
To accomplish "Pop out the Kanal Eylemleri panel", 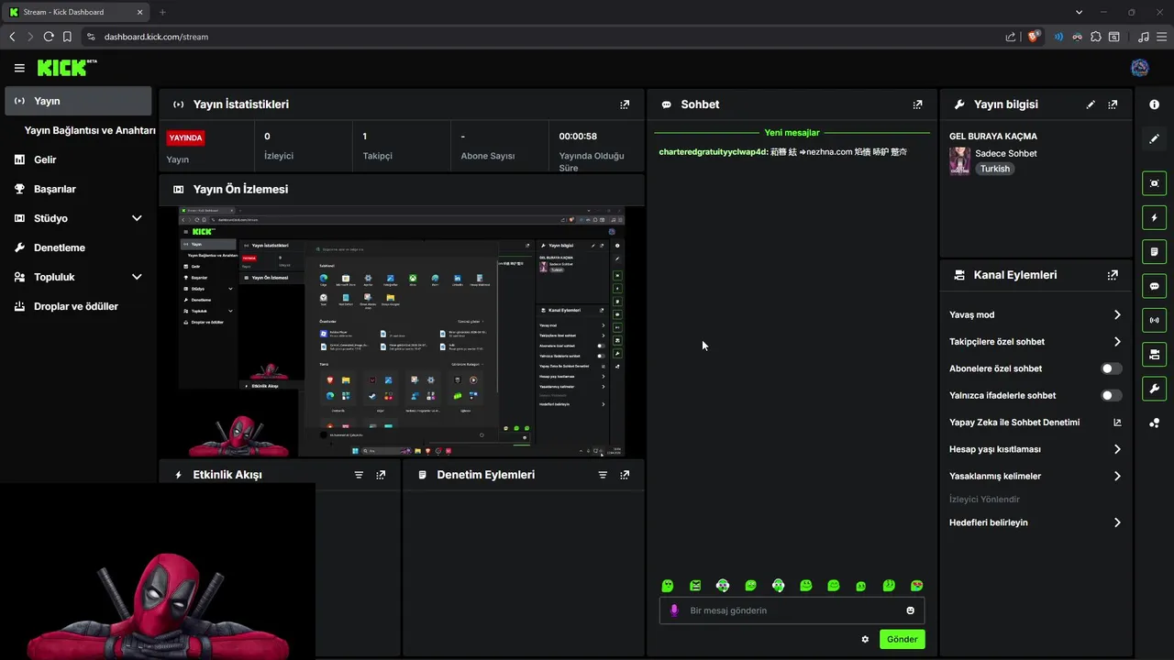I will click(x=1113, y=275).
